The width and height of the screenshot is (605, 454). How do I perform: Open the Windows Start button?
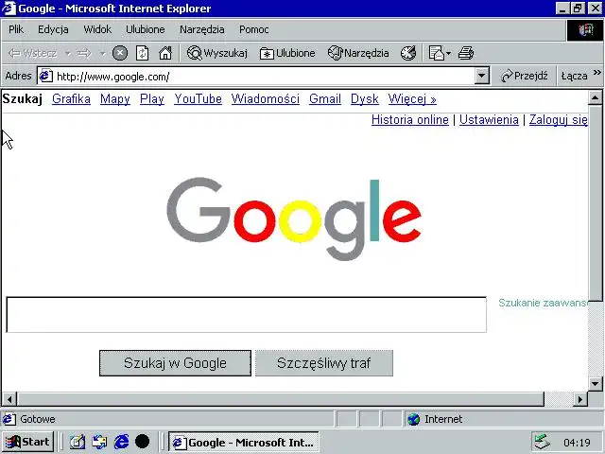(27, 442)
